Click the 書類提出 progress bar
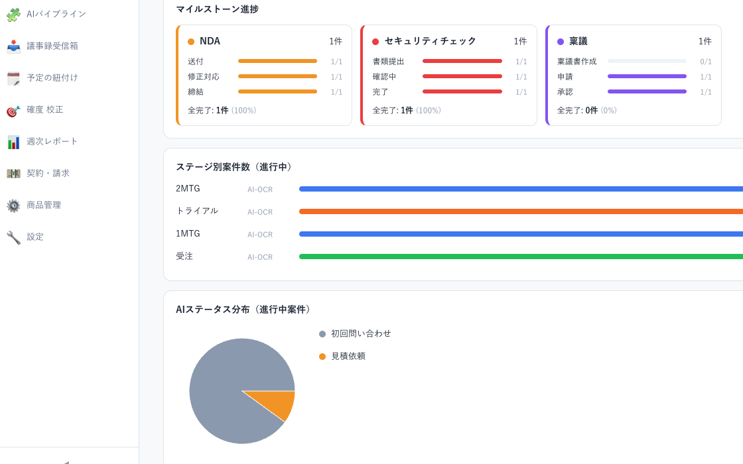743x464 pixels. pos(462,61)
